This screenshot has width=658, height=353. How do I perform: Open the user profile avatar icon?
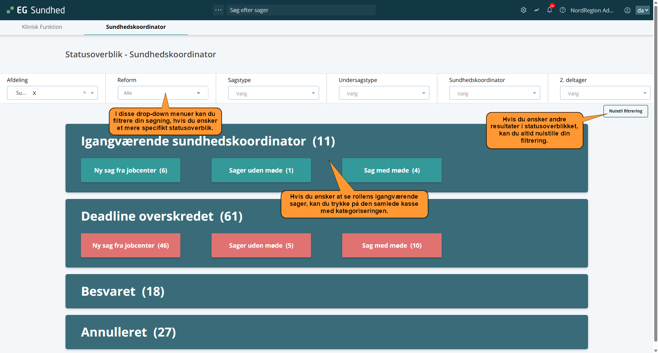(627, 10)
